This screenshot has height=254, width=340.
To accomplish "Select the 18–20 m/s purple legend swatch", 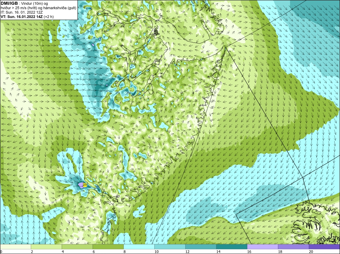I will (294, 247).
